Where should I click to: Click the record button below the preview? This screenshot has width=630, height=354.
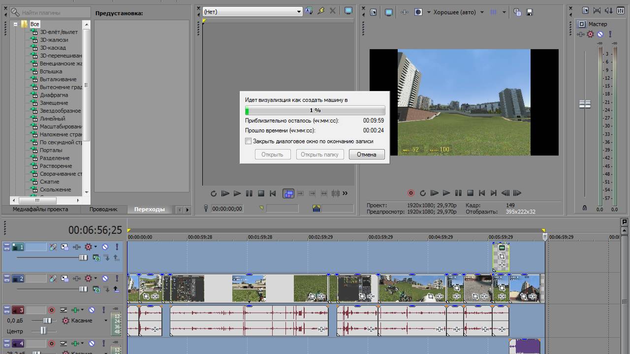(x=410, y=193)
